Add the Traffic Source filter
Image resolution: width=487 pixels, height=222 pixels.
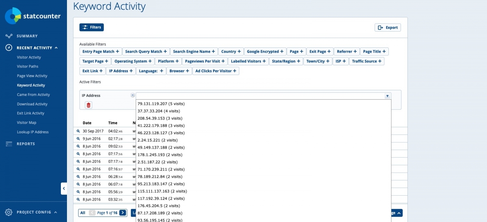tap(367, 61)
